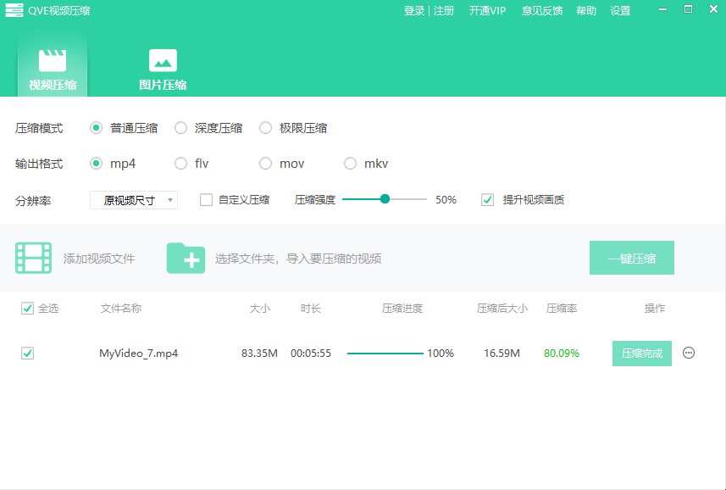Open the 帮助 help menu

click(586, 11)
